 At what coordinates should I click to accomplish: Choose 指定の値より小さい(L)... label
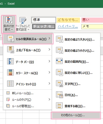(79, 51)
